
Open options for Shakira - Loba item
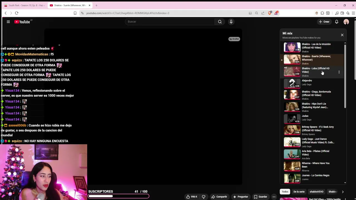[x=339, y=72]
